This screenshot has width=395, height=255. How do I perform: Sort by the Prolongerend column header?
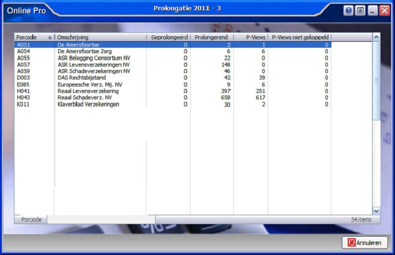(212, 37)
